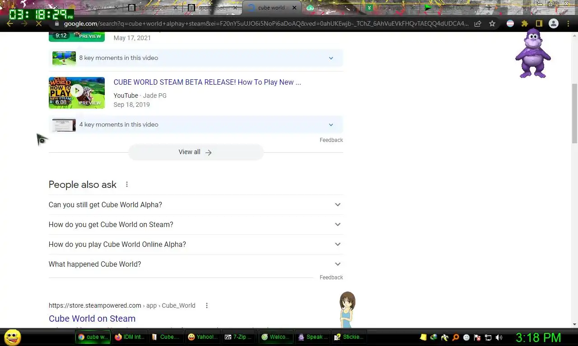Click the anime girl desktop character
Screen dimensions: 578x346
tap(347, 310)
